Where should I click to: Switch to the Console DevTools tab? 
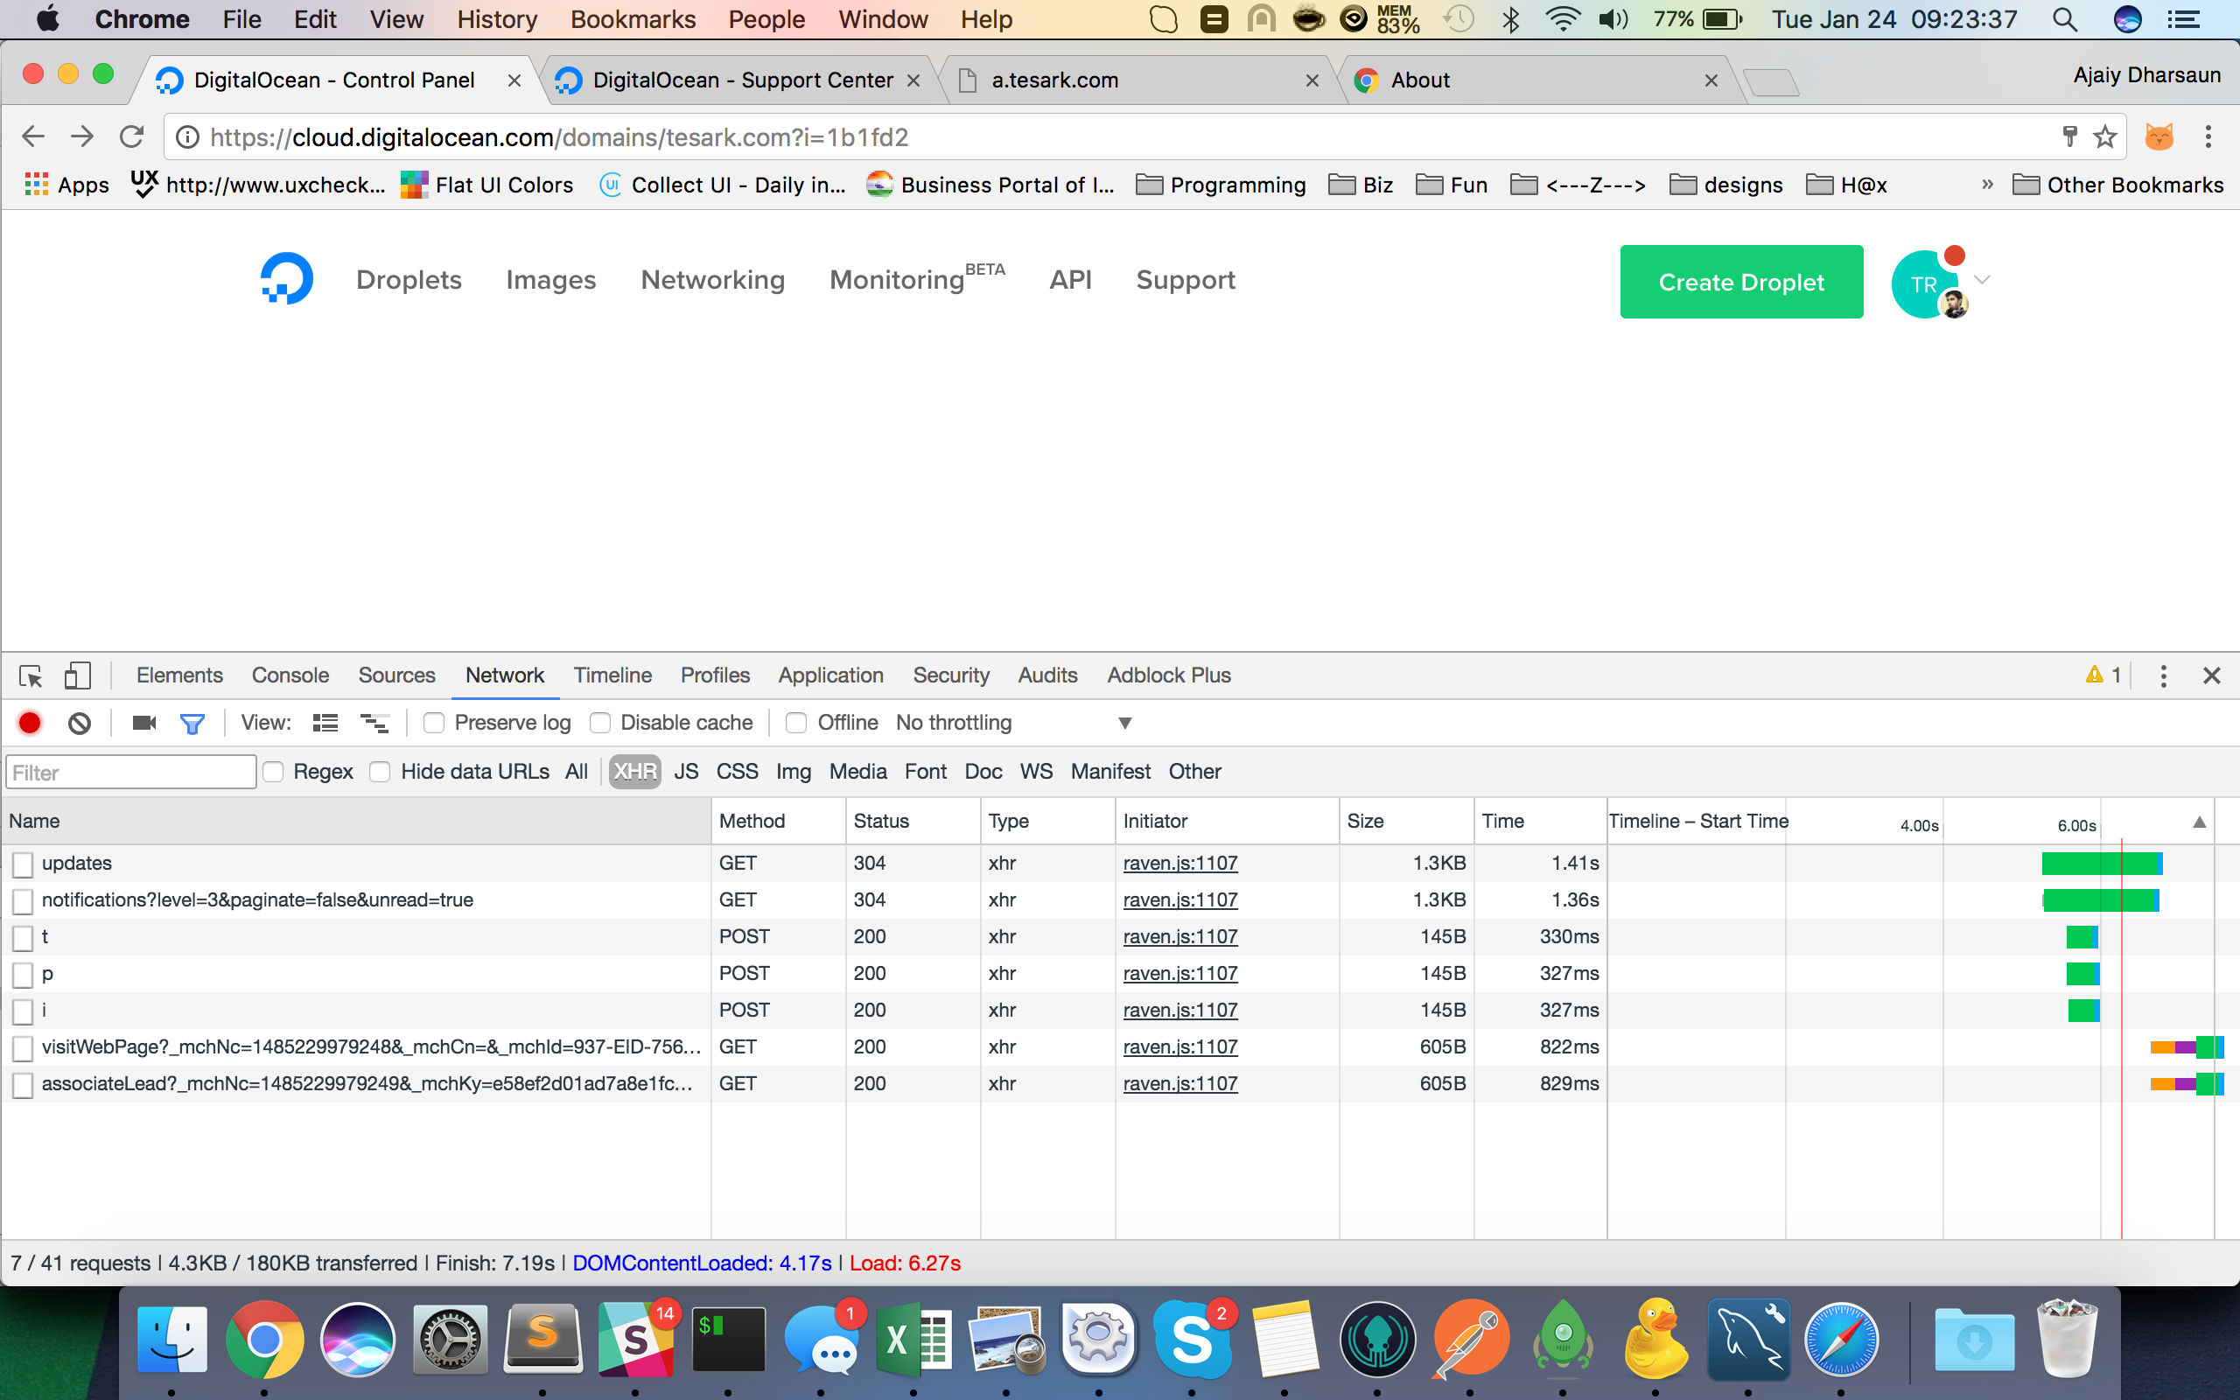(290, 675)
